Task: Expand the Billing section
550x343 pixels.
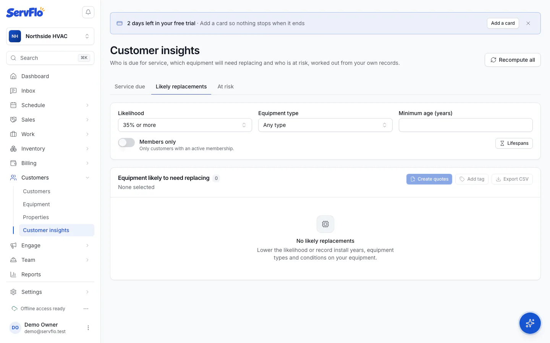Action: click(50, 163)
